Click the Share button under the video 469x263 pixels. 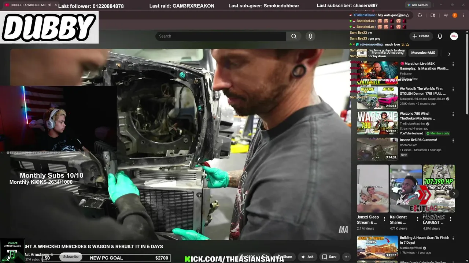click(x=284, y=257)
